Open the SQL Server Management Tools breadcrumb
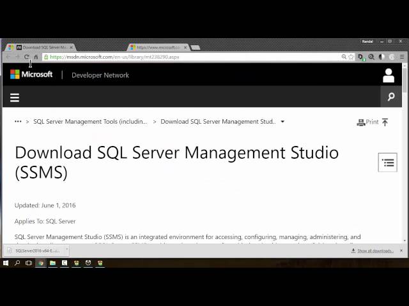 90,122
